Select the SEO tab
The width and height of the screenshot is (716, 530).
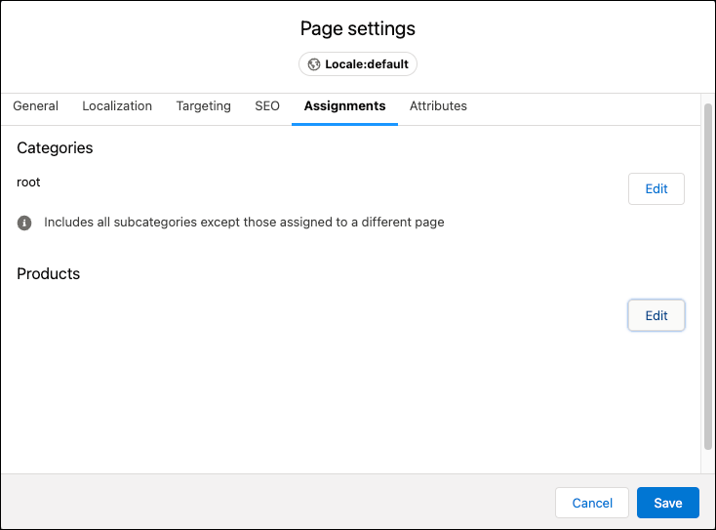[x=267, y=106]
